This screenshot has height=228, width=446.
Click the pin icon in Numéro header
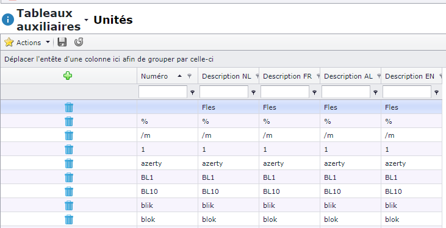tap(189, 76)
